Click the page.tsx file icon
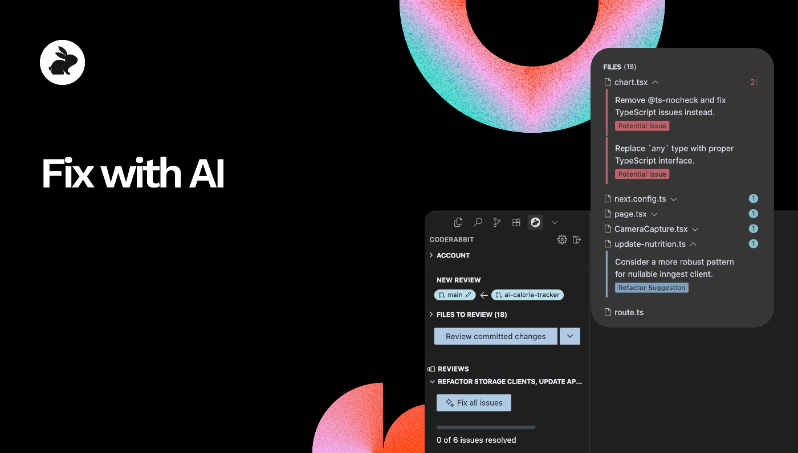Viewport: 798px width, 453px height. [x=608, y=214]
